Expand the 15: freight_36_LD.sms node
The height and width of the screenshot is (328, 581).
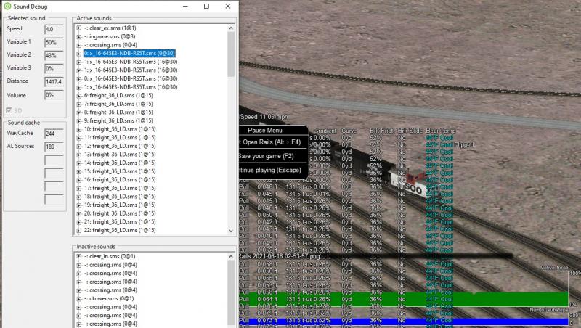click(x=79, y=171)
